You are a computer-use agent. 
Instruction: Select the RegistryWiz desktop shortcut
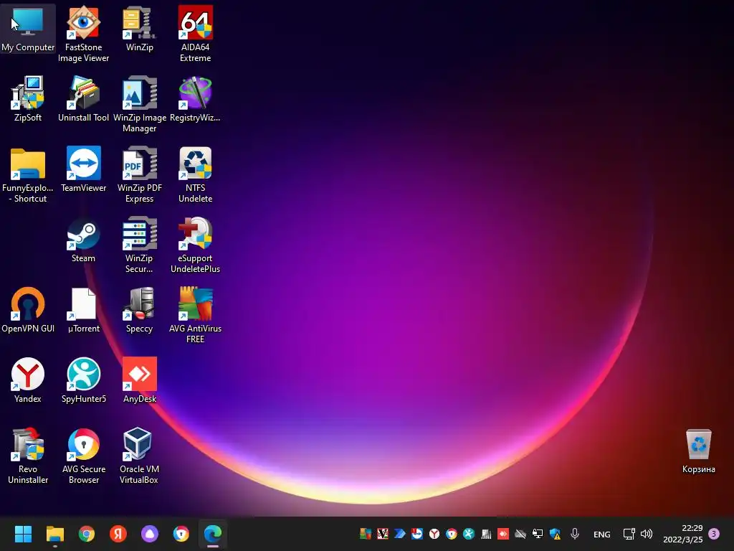click(x=195, y=99)
